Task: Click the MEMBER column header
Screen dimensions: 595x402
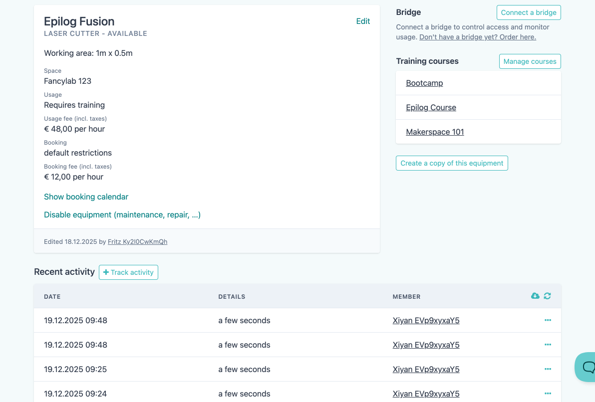Action: [x=406, y=297]
